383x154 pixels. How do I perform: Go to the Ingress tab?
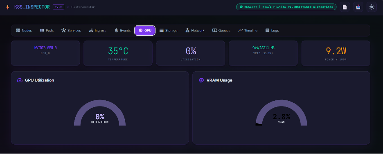(97, 31)
